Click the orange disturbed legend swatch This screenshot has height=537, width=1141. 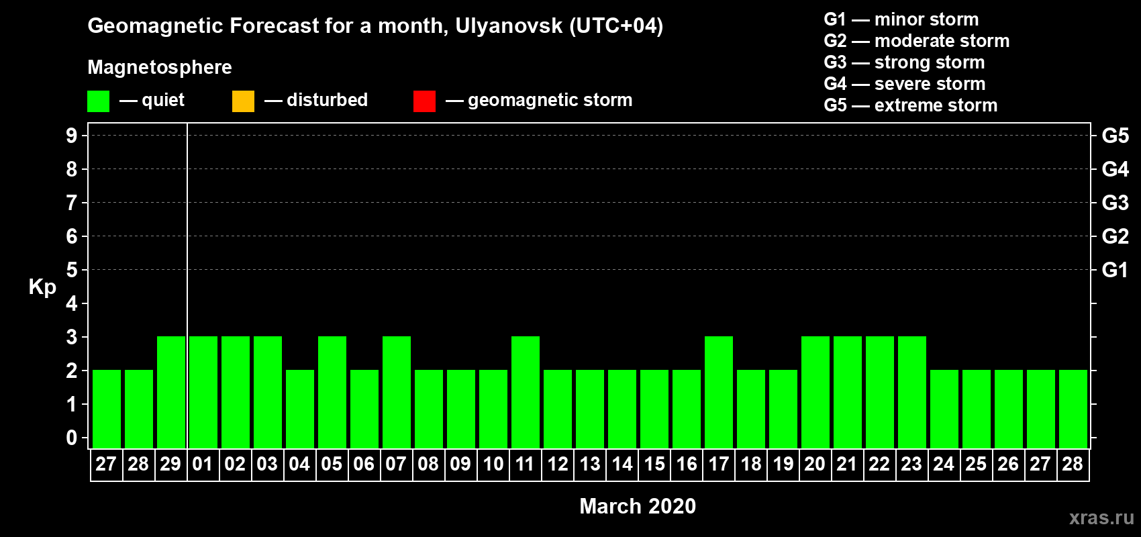[x=243, y=101]
